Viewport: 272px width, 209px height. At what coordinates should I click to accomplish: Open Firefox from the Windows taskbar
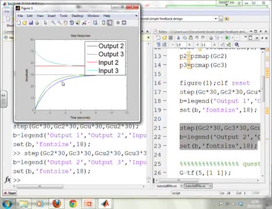point(57,203)
